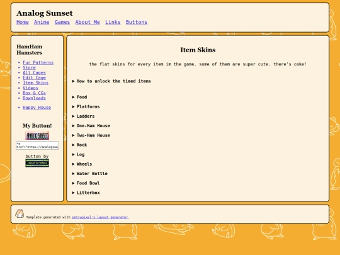340x255 pixels.
Task: Click the 'My Button!' heading
Action: pyautogui.click(x=37, y=126)
